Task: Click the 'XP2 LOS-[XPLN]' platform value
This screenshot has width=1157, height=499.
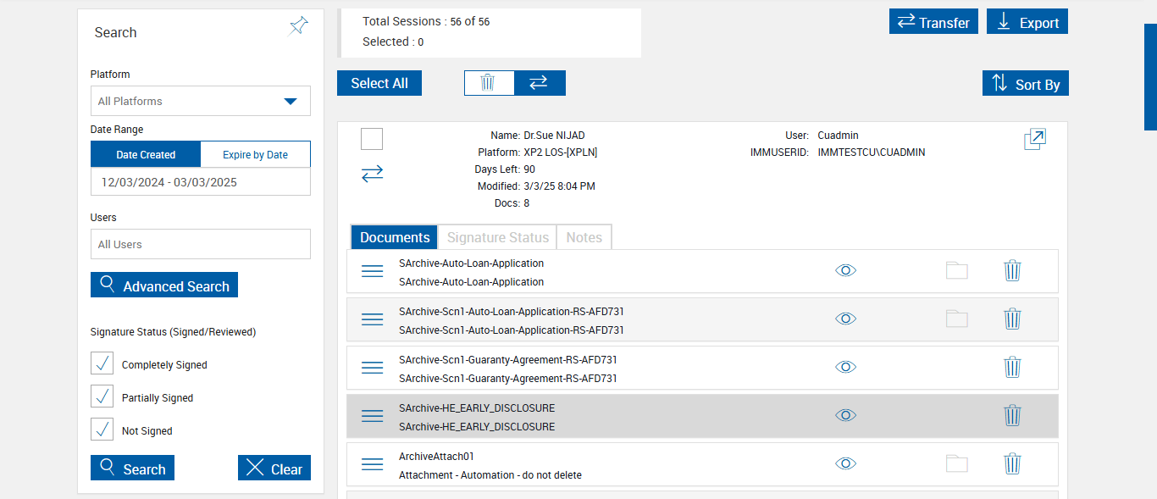Action: pos(561,152)
